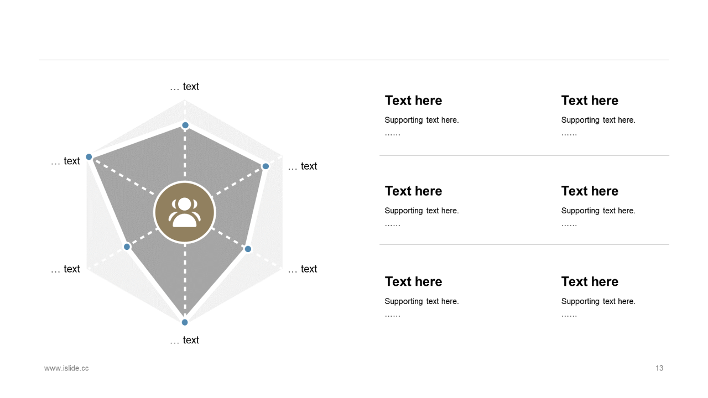Select the lower-left "… text" radar label
Image resolution: width=708 pixels, height=398 pixels.
[65, 269]
